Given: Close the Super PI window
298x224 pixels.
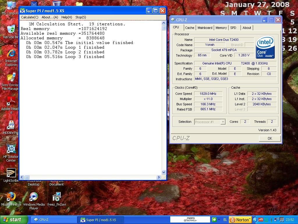Looking at the screenshot, I should pyautogui.click(x=162, y=11).
